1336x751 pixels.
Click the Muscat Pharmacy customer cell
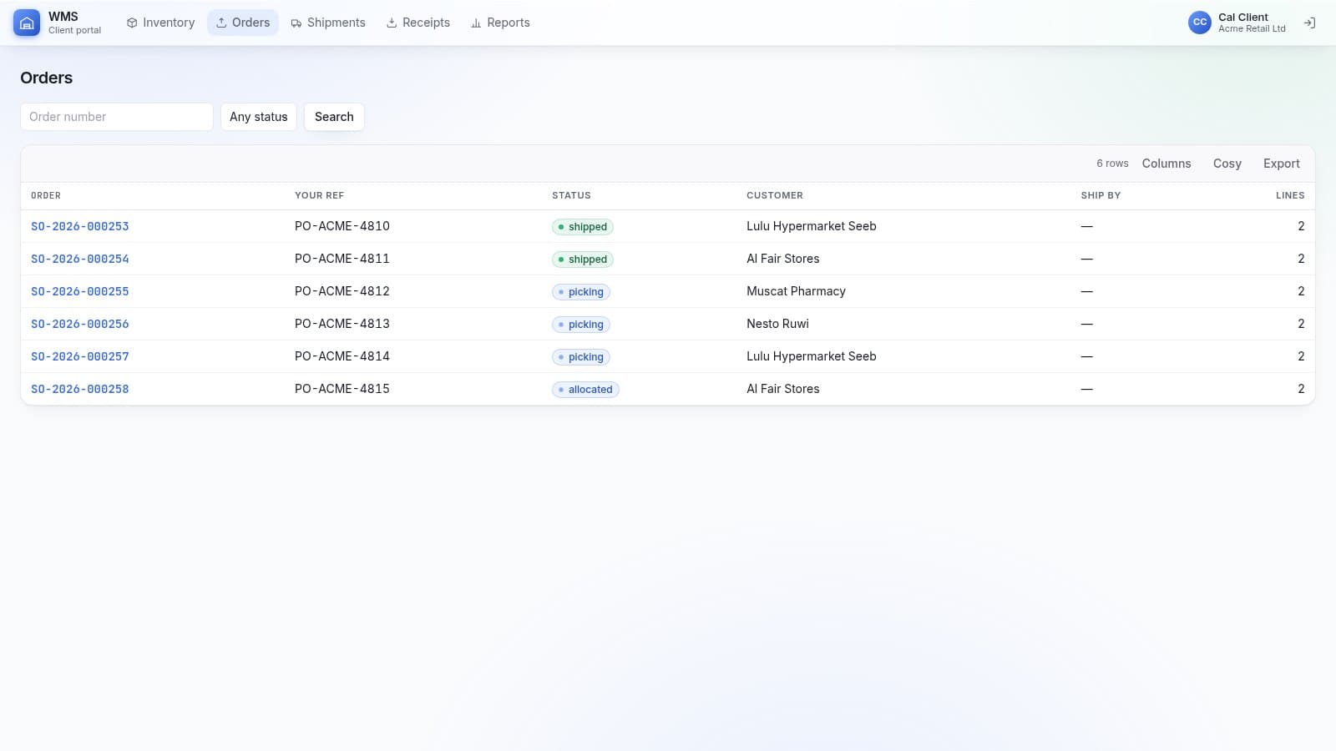click(796, 291)
